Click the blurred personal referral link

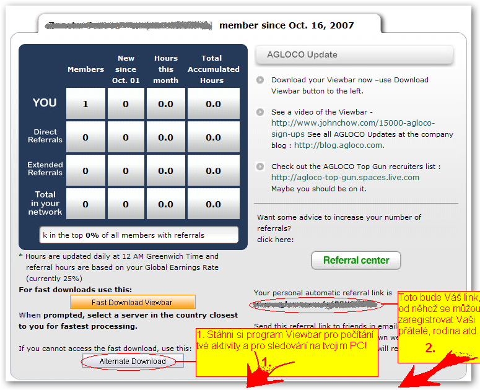(x=315, y=305)
